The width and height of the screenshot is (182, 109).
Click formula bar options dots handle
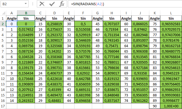point(33,4)
